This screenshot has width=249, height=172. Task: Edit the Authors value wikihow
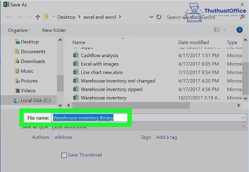coord(63,137)
